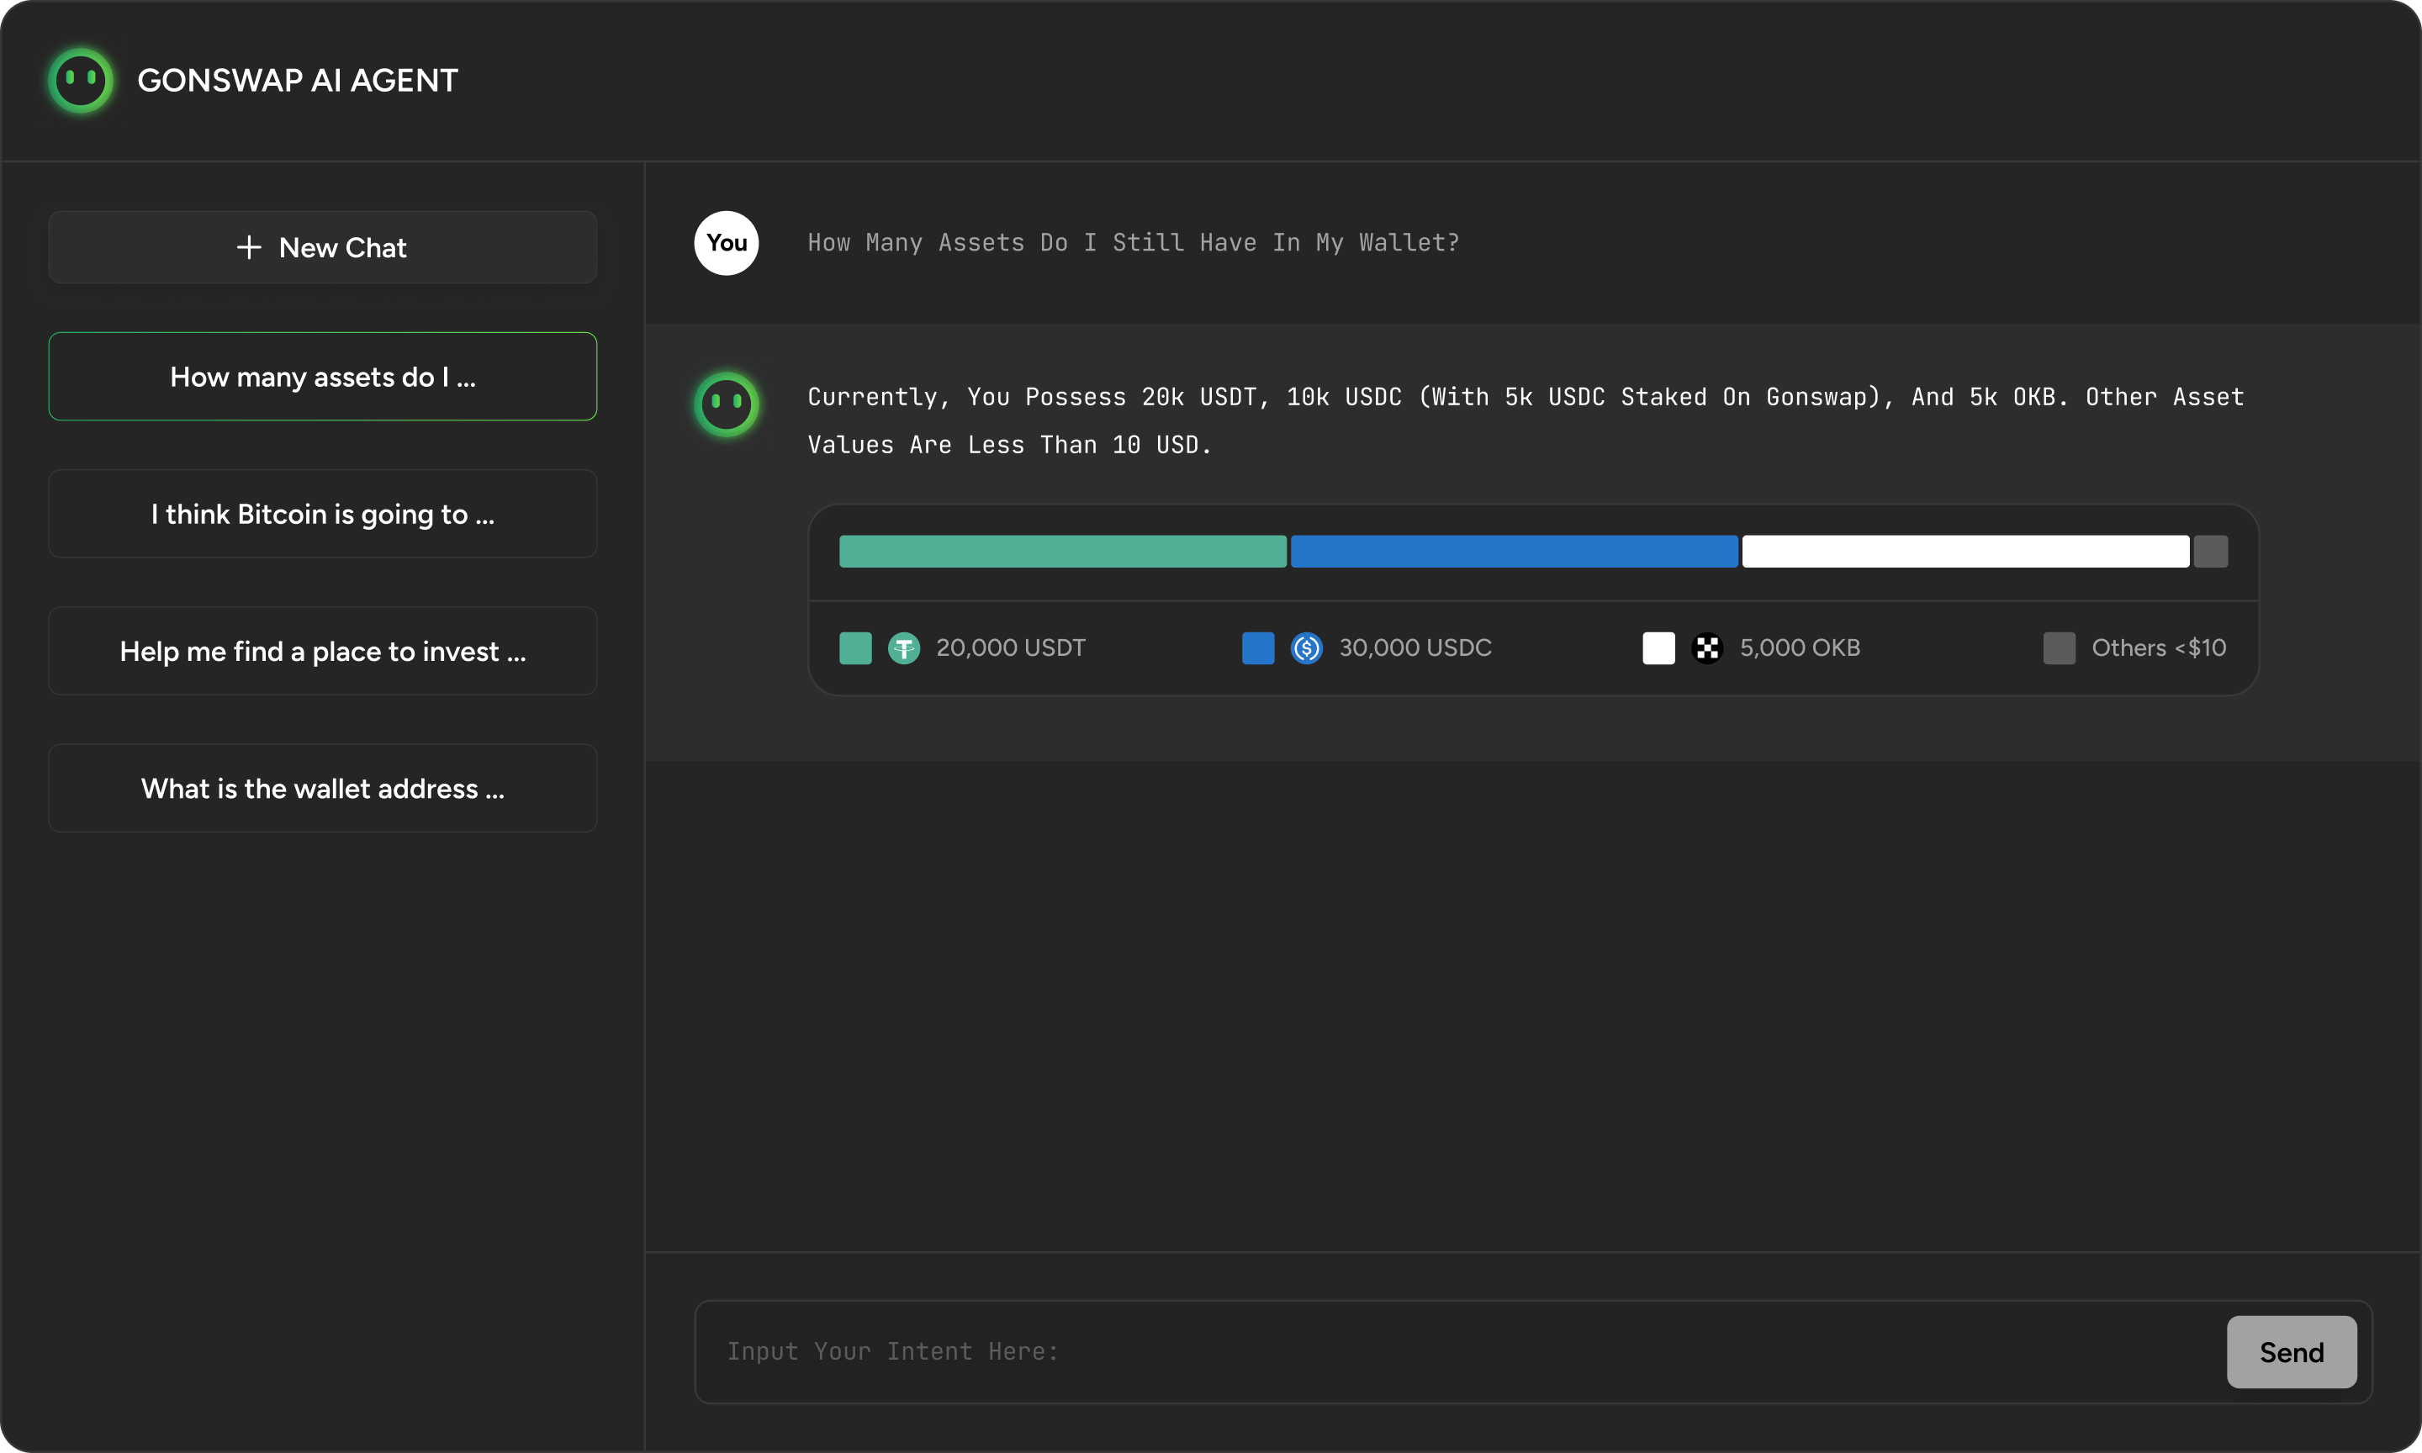
Task: Click the plus icon for new chat
Action: (249, 248)
